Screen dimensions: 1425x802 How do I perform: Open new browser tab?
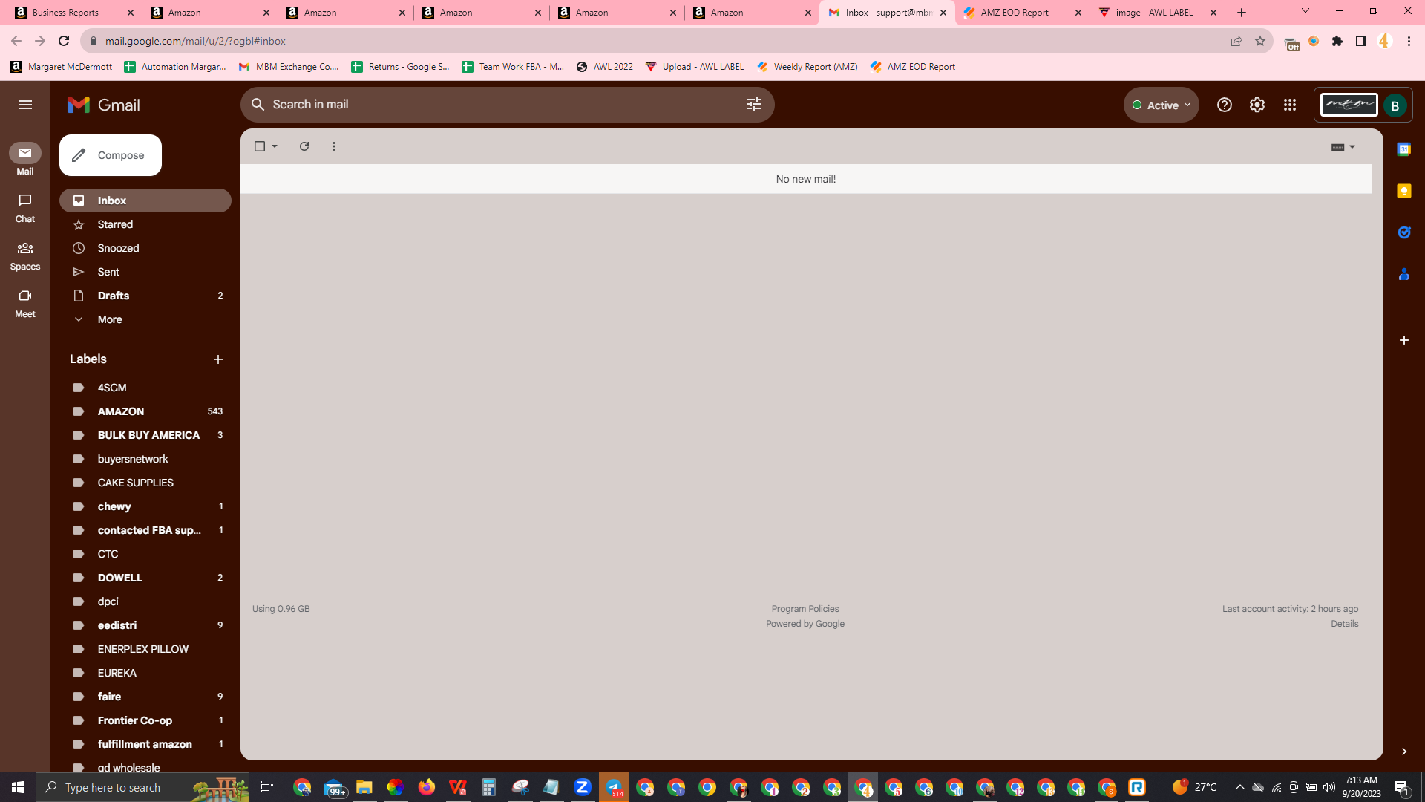pos(1242,13)
